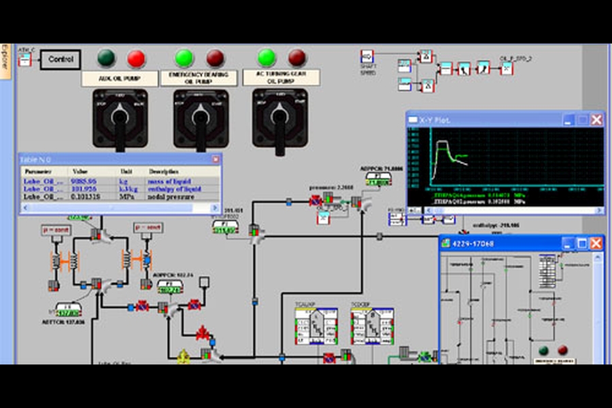Select the left orange heat exchanger coil

tap(65, 261)
